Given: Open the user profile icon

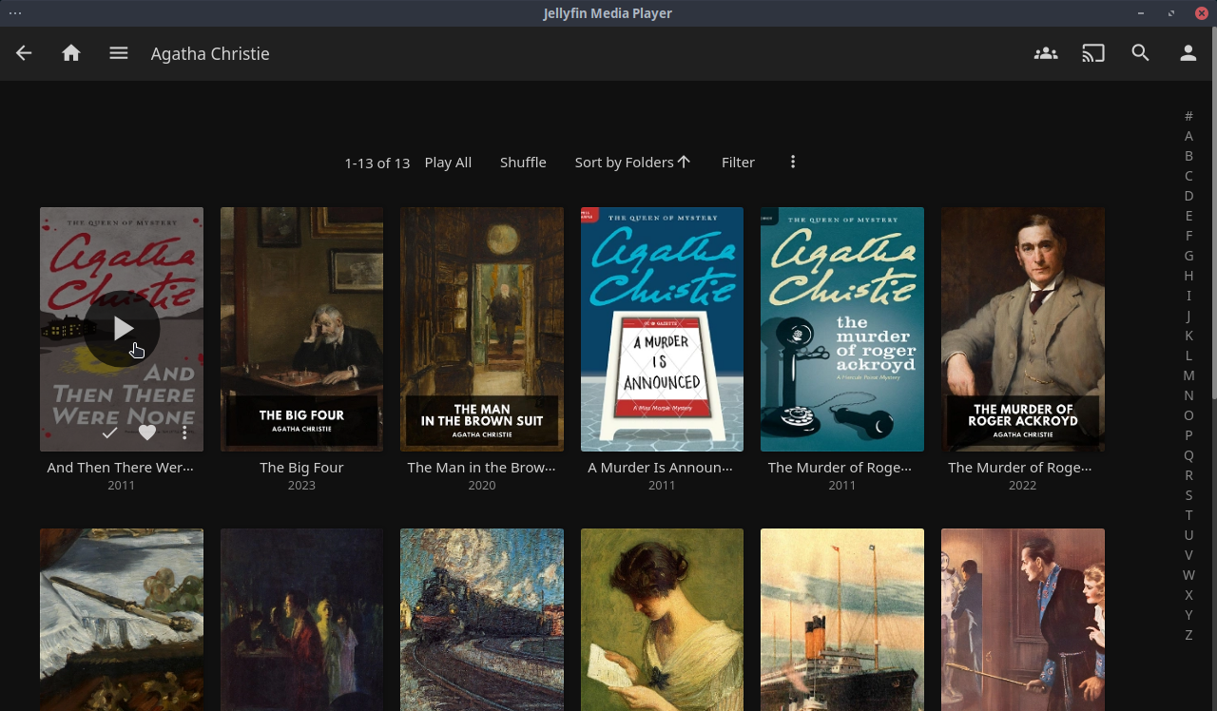Looking at the screenshot, I should coord(1188,53).
